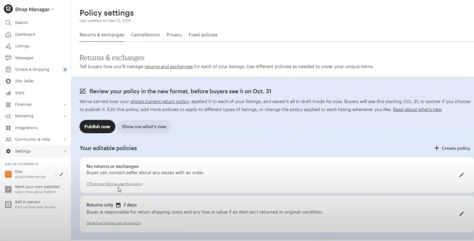Click the Returns only policy title
Image resolution: width=474 pixels, height=241 pixels.
[100, 205]
